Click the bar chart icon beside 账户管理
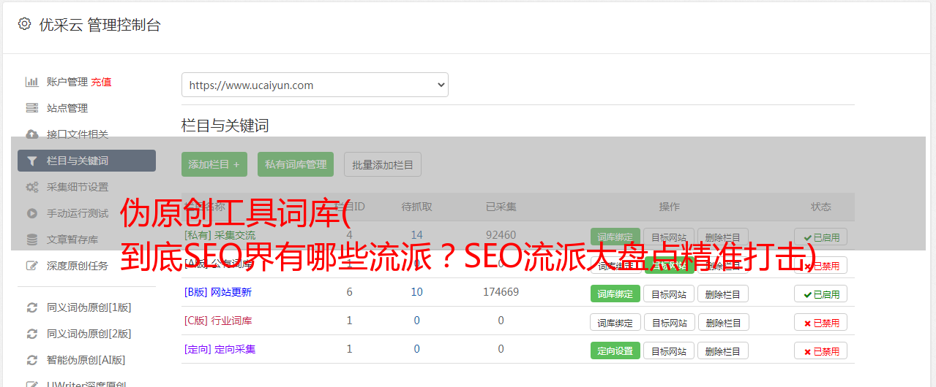This screenshot has height=387, width=936. pos(31,82)
